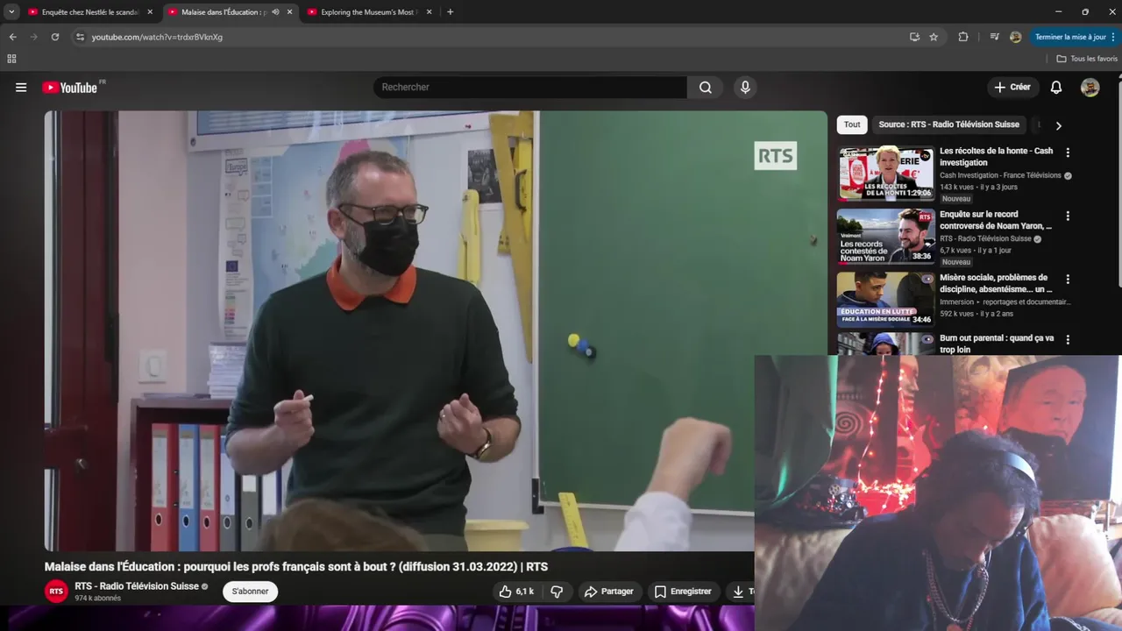View site information icon in address bar
This screenshot has width=1122, height=631.
[x=80, y=37]
